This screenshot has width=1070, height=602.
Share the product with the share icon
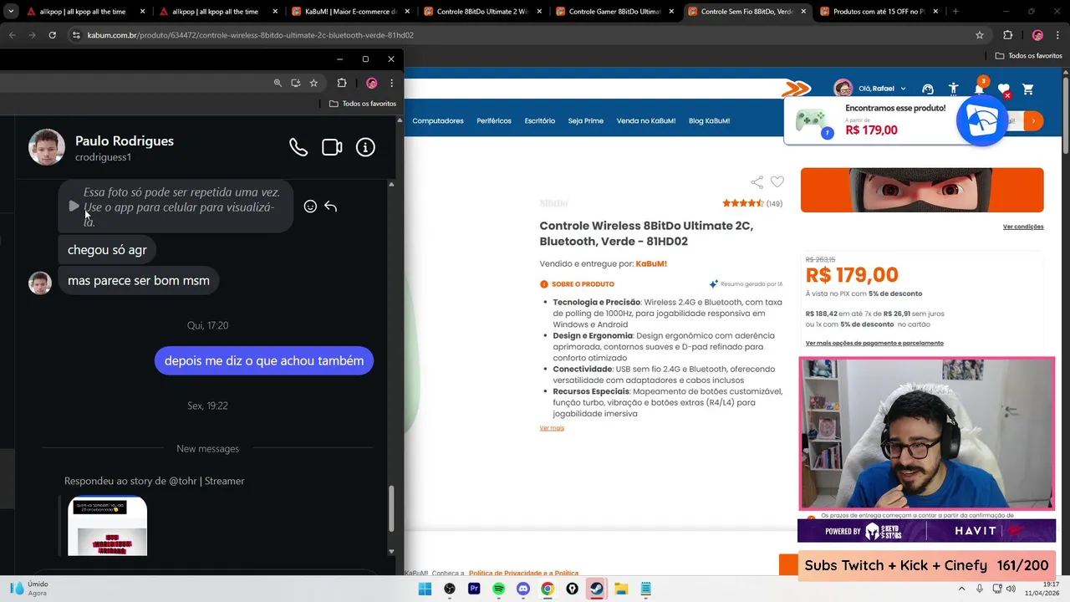coord(757,182)
